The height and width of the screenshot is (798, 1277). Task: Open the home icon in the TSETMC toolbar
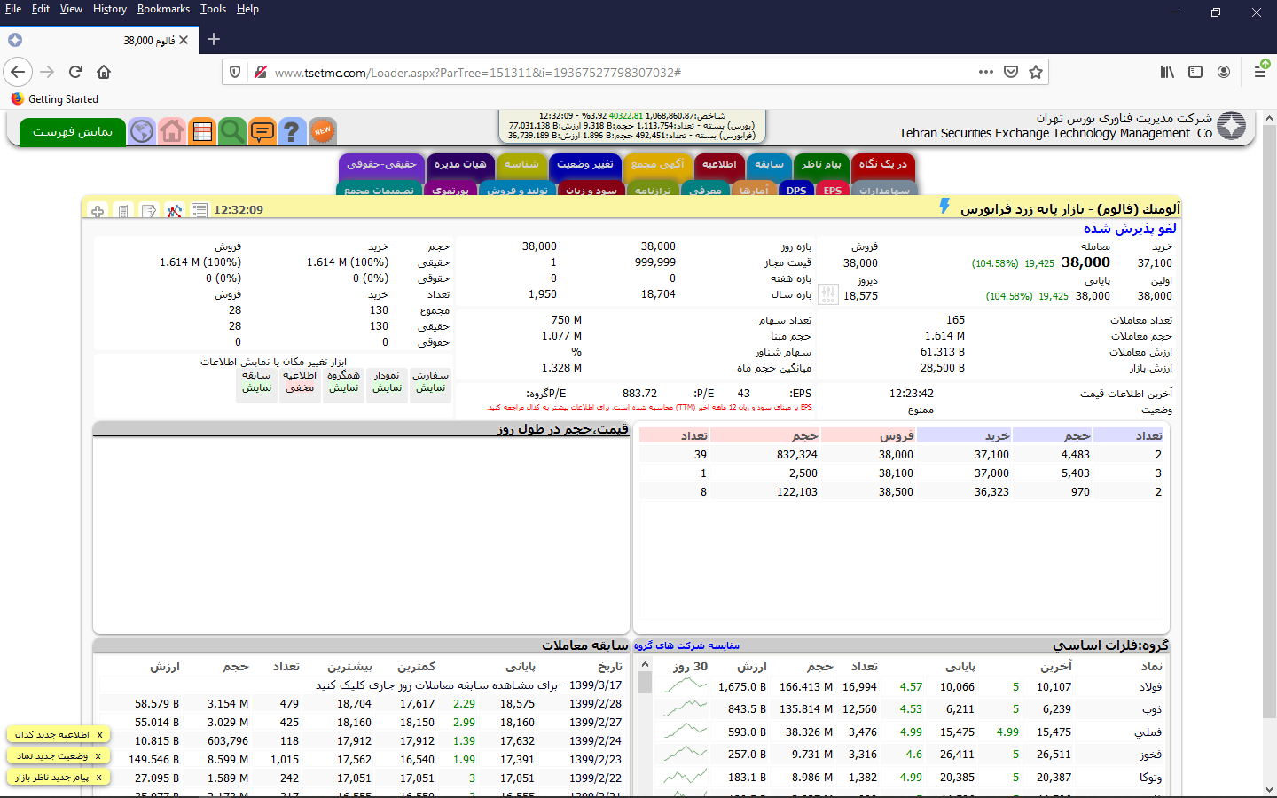tap(172, 131)
